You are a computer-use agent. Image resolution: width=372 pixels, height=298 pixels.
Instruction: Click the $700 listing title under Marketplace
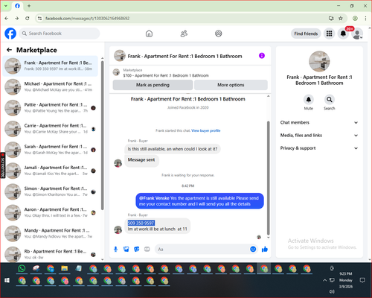(166, 75)
